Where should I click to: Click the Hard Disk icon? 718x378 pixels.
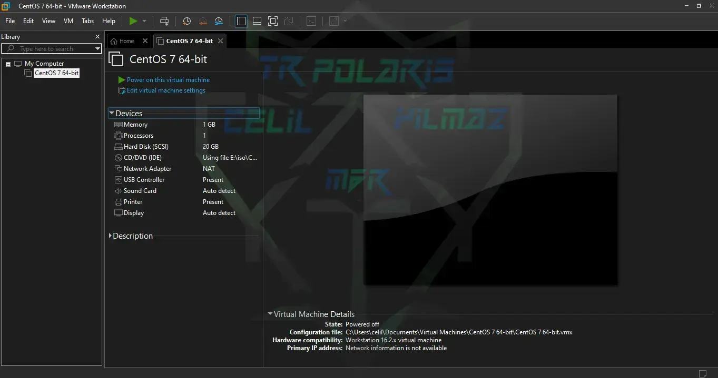(x=118, y=147)
